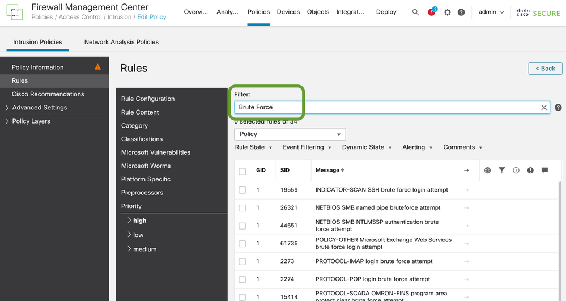Open the Event Filtering dropdown menu
Image resolution: width=566 pixels, height=301 pixels.
tap(307, 147)
